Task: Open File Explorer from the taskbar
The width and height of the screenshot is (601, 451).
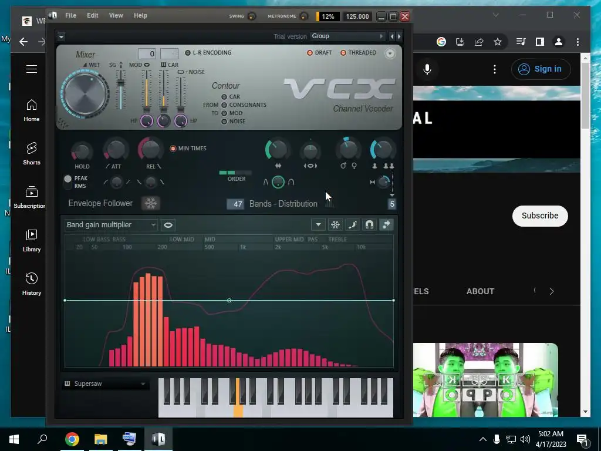Action: [101, 439]
